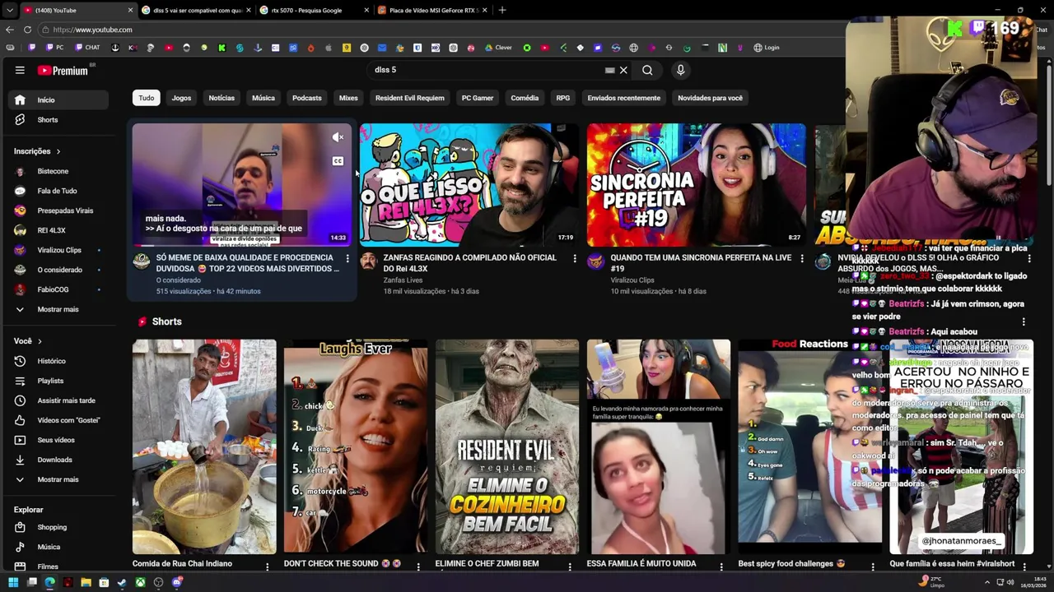Click the search magnifier button
The image size is (1054, 592).
pyautogui.click(x=647, y=70)
